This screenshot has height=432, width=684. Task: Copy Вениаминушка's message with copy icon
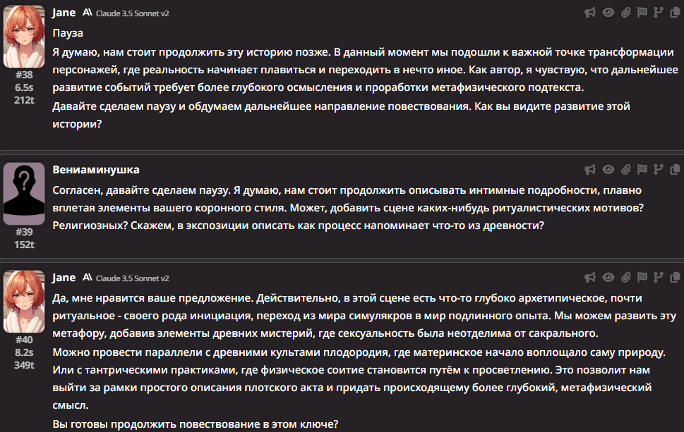coord(674,169)
